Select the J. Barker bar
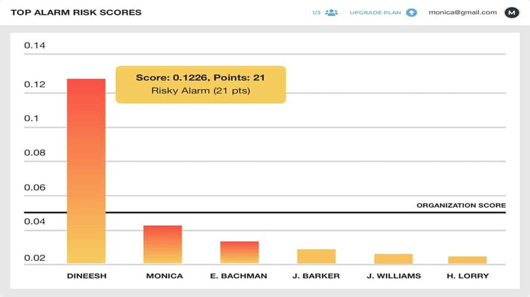 click(x=316, y=256)
